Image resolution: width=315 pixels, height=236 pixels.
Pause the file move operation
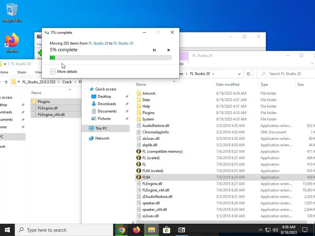pos(154,50)
